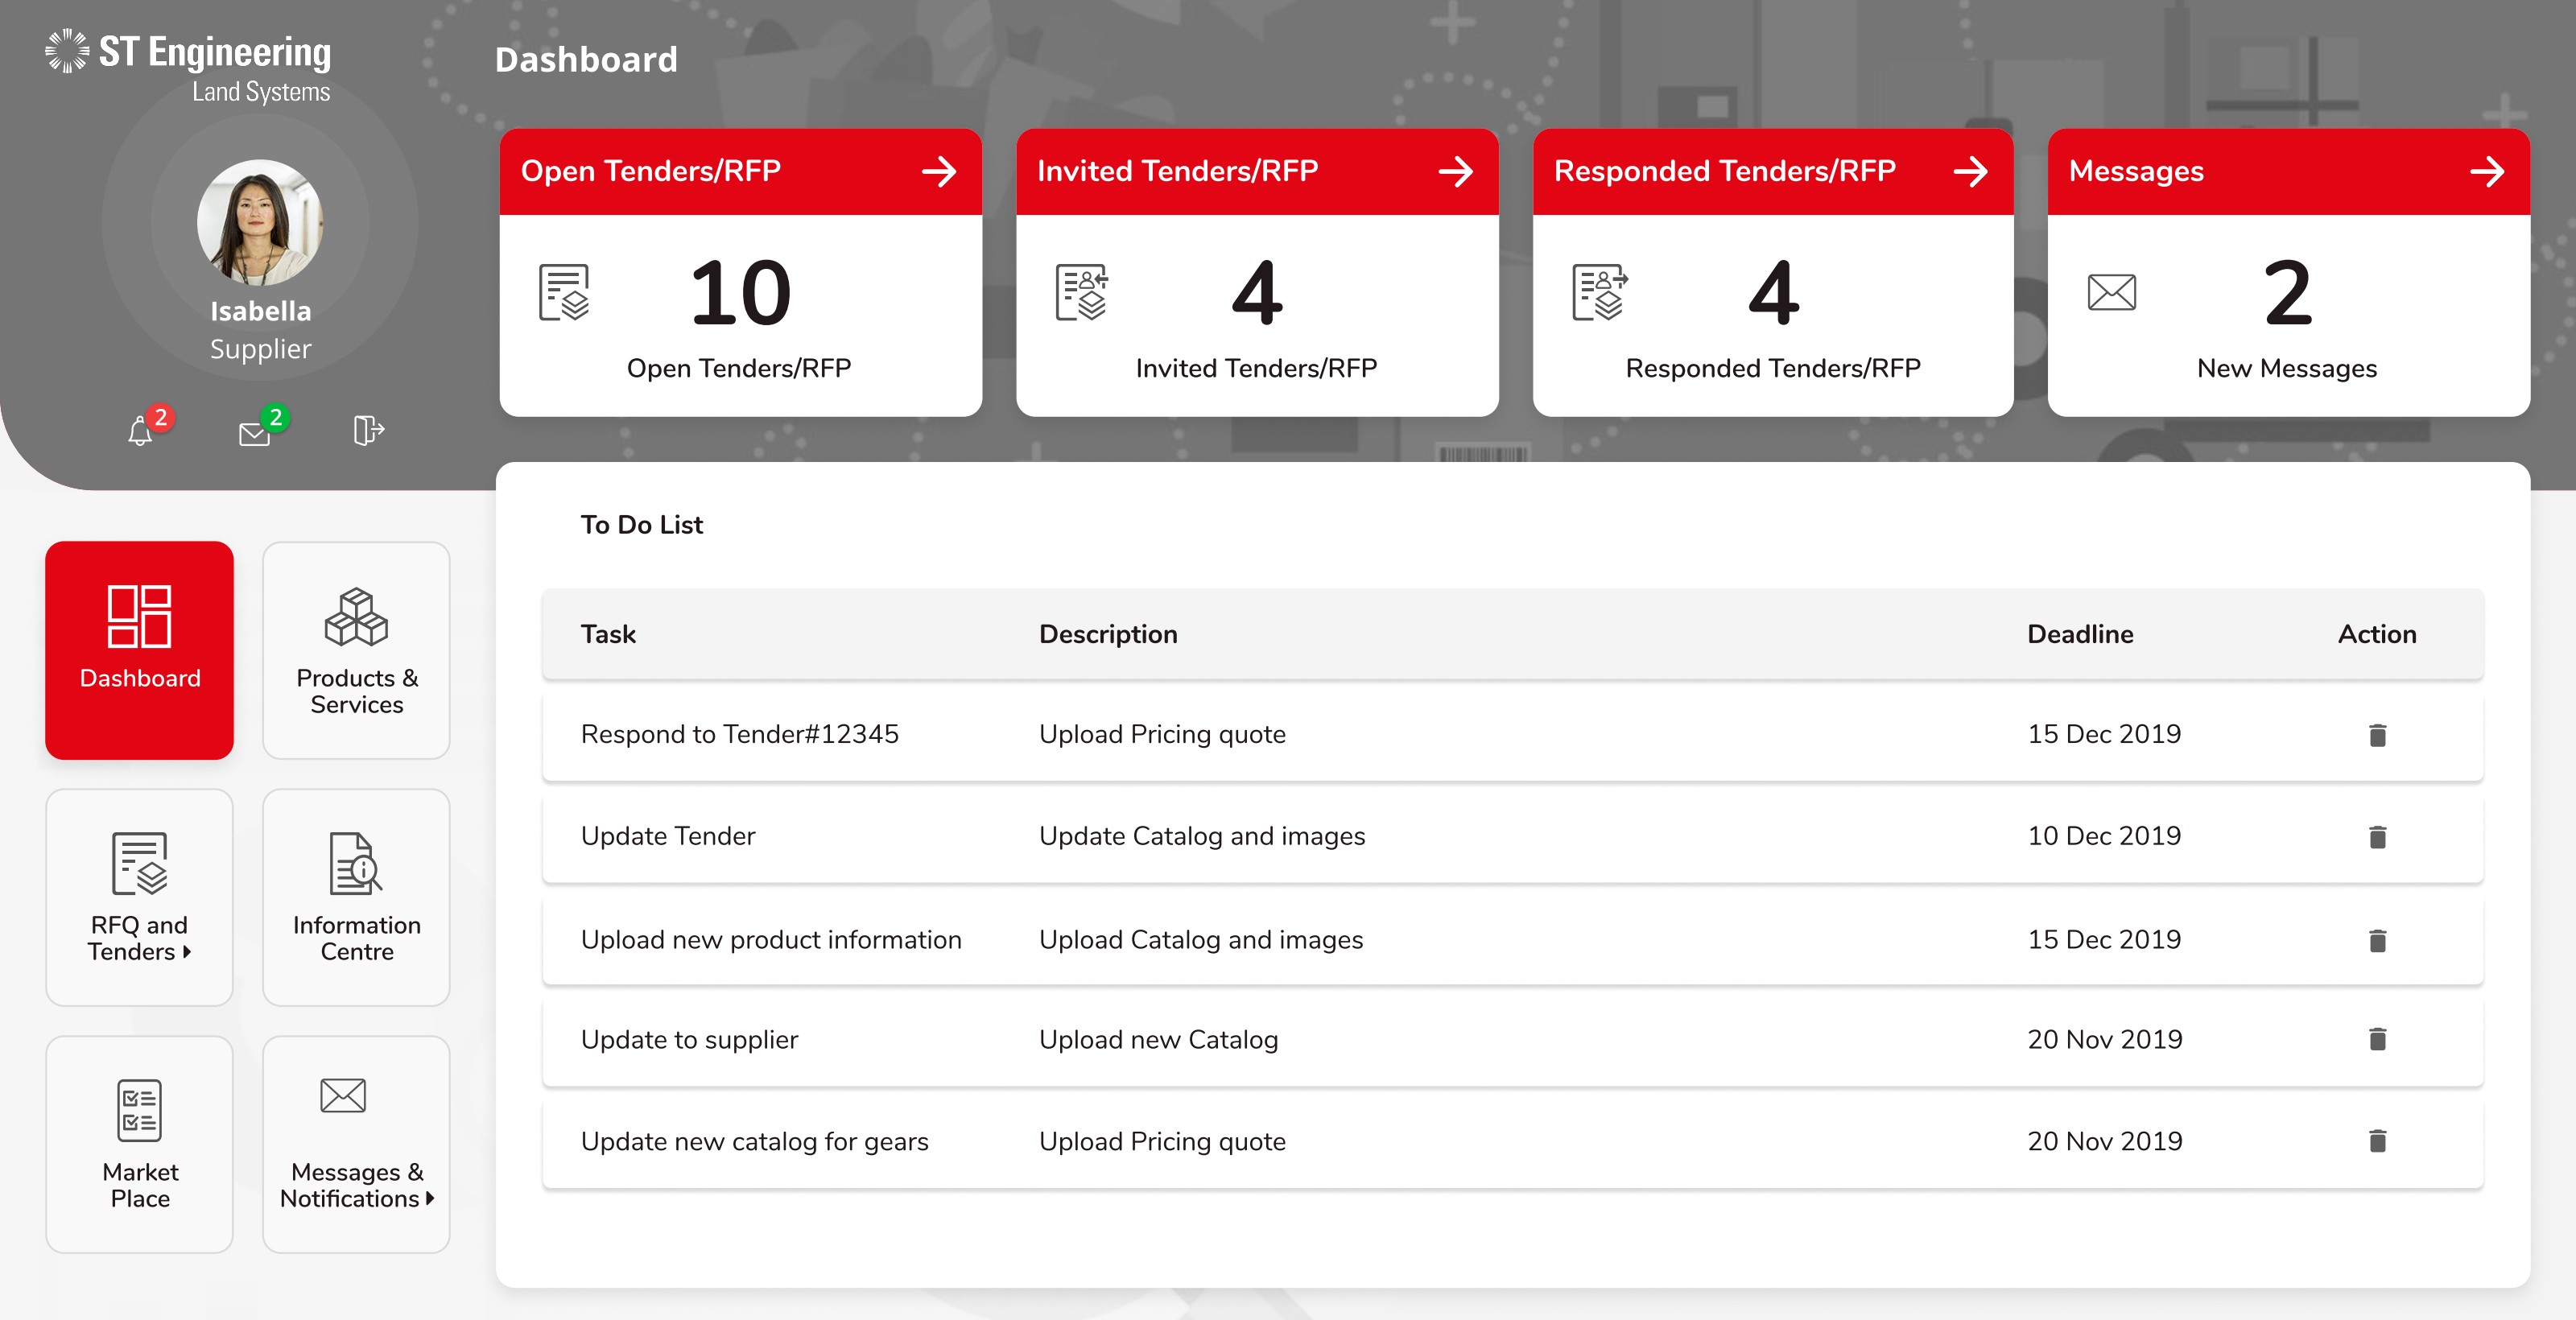2576x1320 pixels.
Task: Click the Open Tenders document icon
Action: click(564, 292)
